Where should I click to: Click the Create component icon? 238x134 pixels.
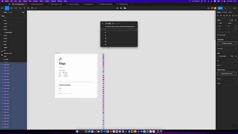(118, 8)
